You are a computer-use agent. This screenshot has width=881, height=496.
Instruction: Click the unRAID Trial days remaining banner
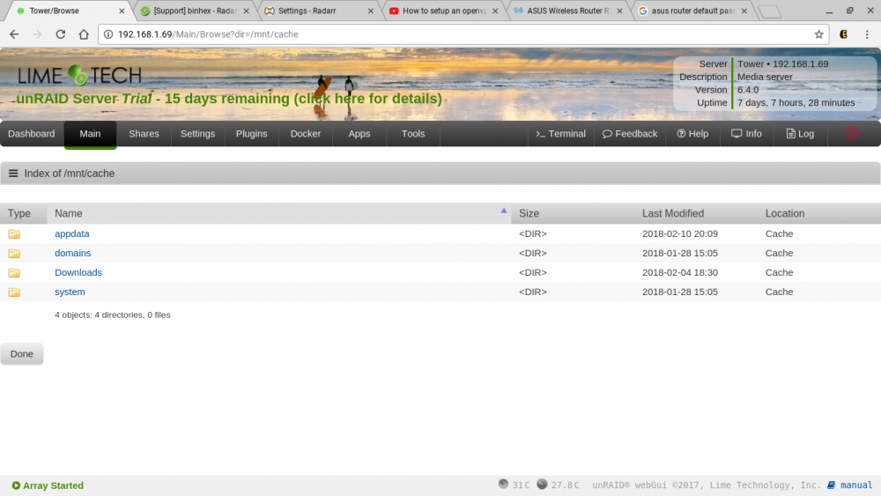click(x=229, y=99)
